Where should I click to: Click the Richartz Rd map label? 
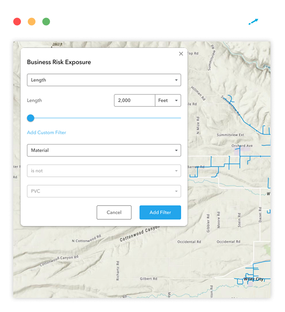click(x=118, y=271)
